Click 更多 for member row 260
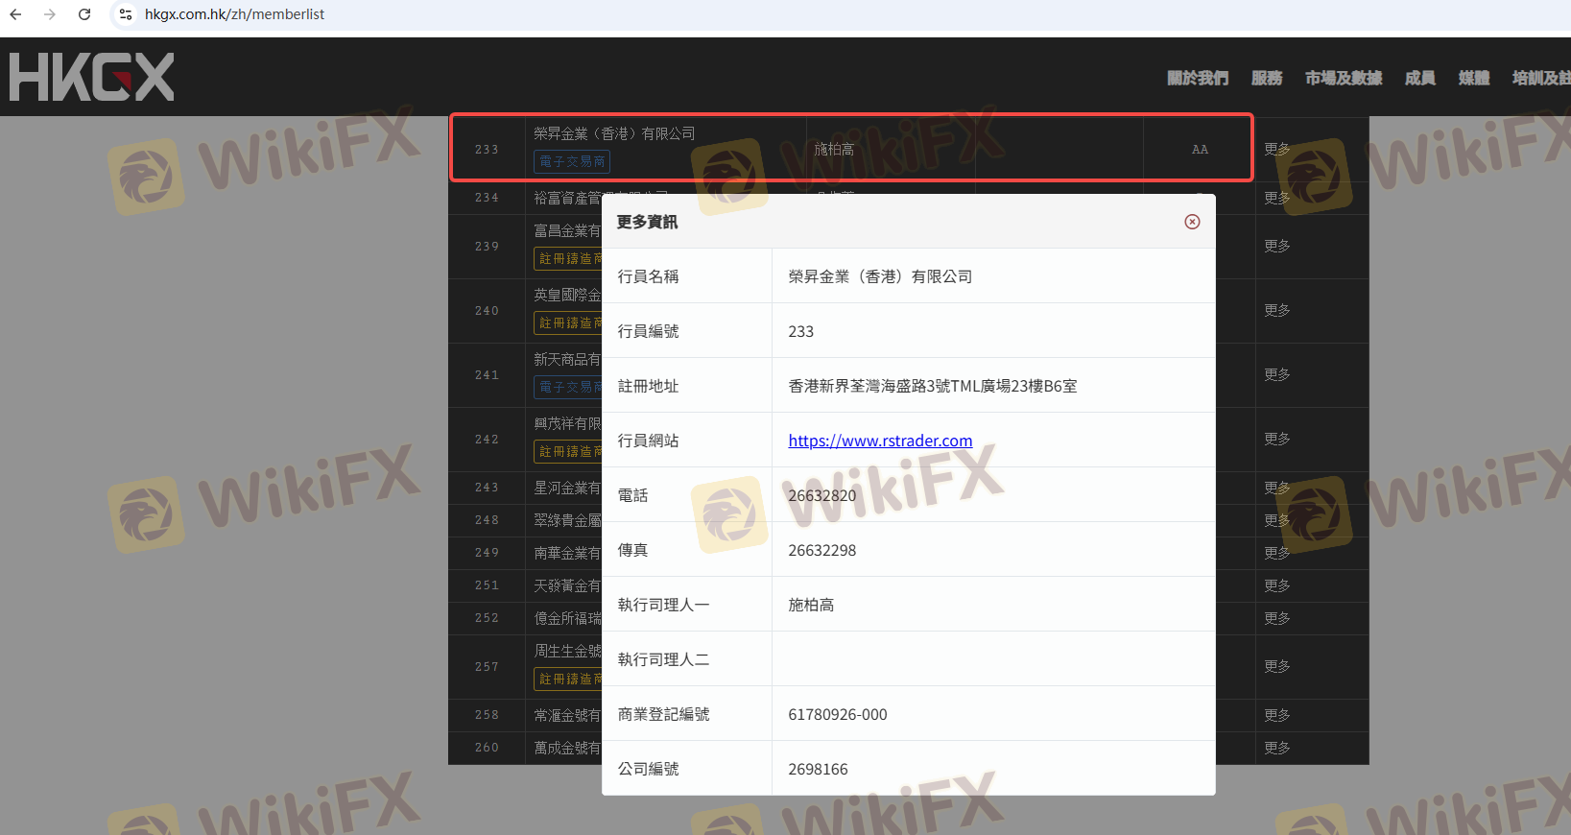The width and height of the screenshot is (1571, 835). point(1276,748)
